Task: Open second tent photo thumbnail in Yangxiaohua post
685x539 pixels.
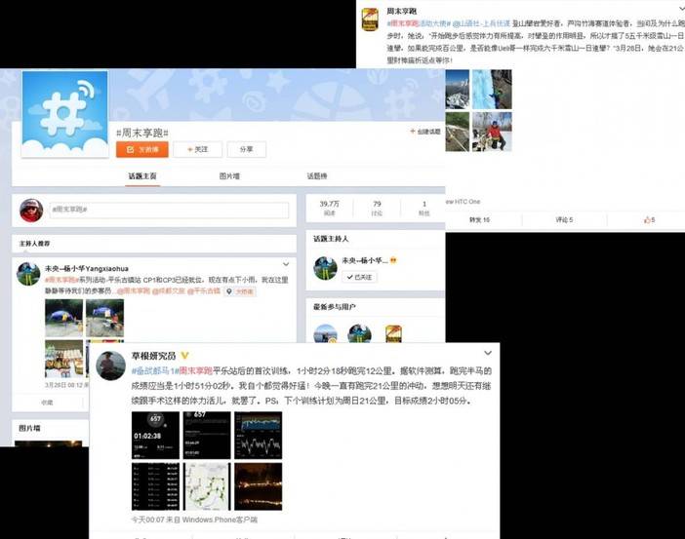Action: [x=104, y=318]
